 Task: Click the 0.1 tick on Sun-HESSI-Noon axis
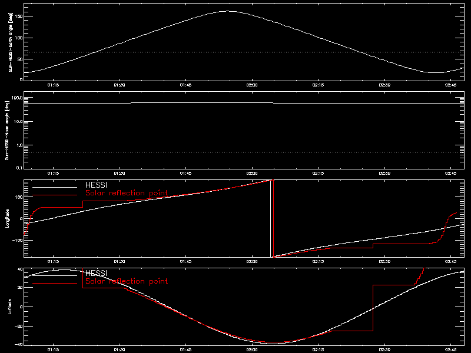(19, 168)
